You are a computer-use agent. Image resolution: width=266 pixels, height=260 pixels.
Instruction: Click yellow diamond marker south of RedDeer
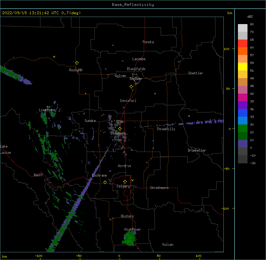tap(131, 87)
